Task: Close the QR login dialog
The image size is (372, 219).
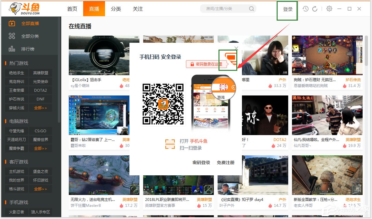Action: (x=236, y=48)
